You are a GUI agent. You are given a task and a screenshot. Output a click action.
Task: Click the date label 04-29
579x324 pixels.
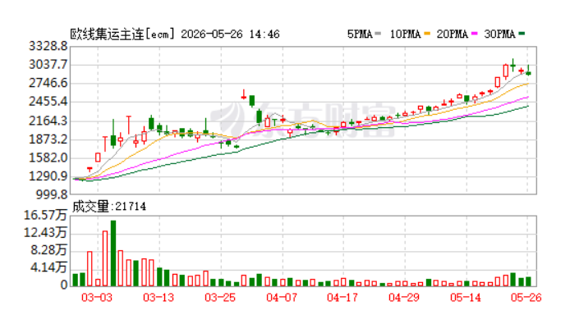(404, 298)
